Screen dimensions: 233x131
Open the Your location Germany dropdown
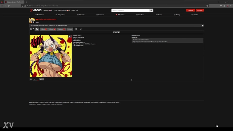point(62,10)
